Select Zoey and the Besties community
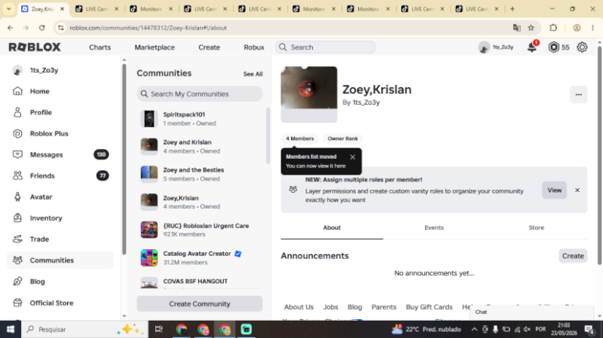Image resolution: width=603 pixels, height=338 pixels. [x=200, y=175]
